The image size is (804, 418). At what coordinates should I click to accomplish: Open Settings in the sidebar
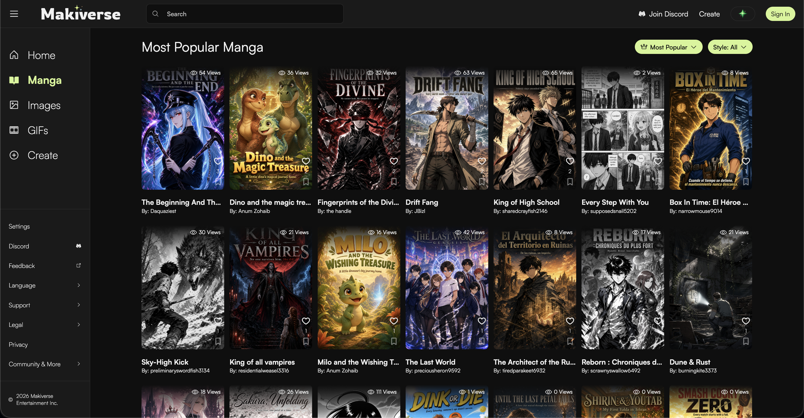[x=19, y=226]
